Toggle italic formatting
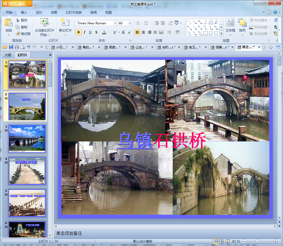 coord(84,32)
